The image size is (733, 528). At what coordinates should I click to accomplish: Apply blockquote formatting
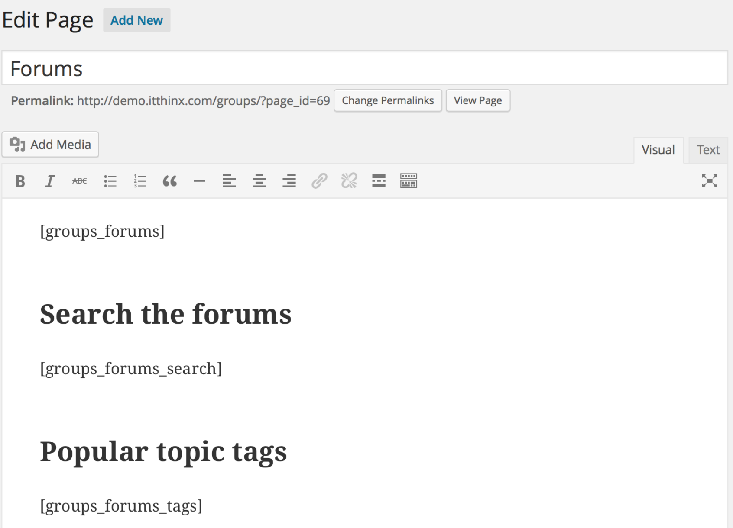click(170, 181)
